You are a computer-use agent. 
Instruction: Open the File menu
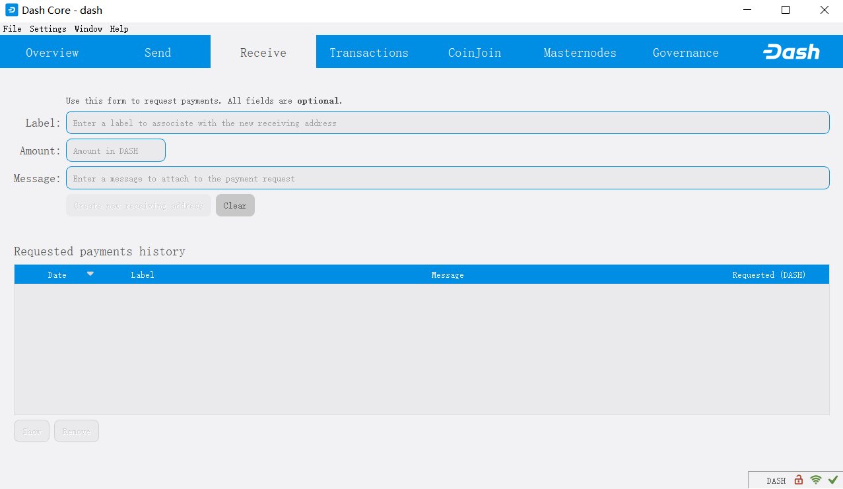[x=13, y=29]
